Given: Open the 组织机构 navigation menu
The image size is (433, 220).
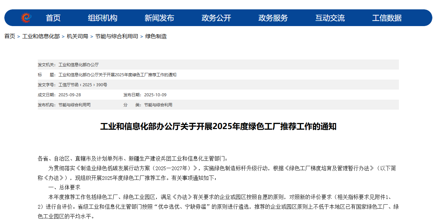Looking at the screenshot, I should [103, 18].
